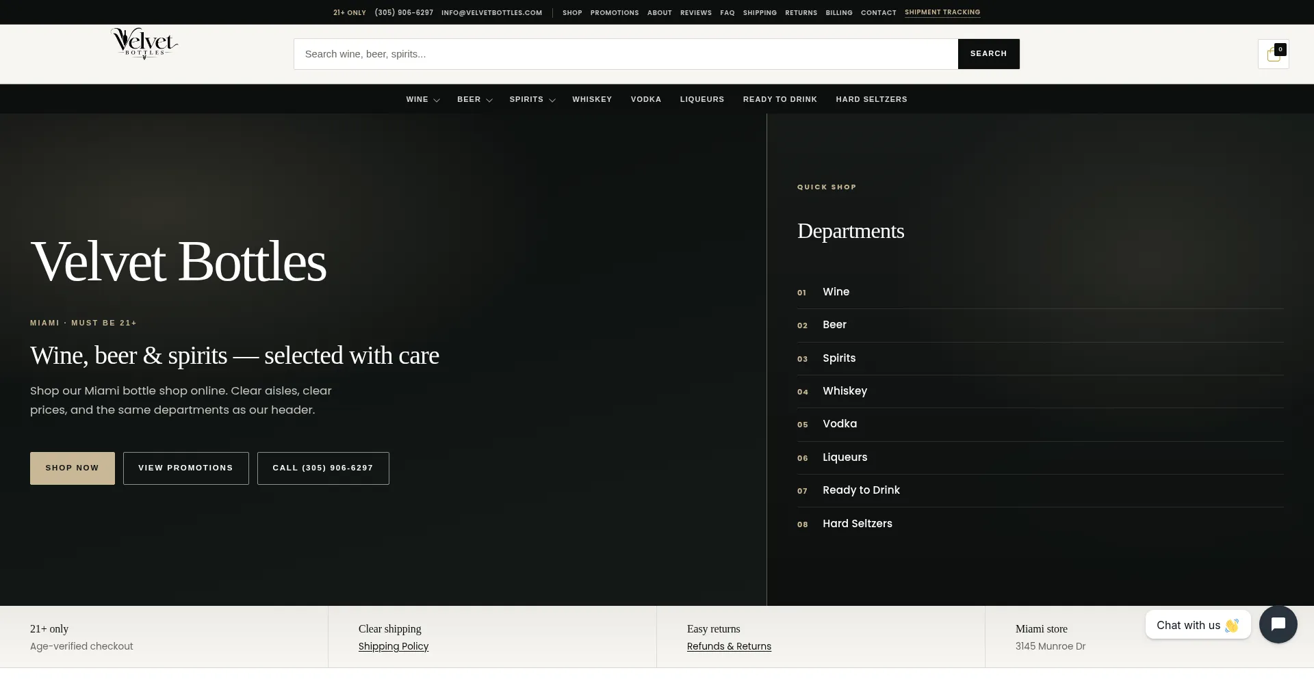The width and height of the screenshot is (1314, 679).
Task: Click the 'Age-verified checkout' text
Action: click(x=81, y=646)
